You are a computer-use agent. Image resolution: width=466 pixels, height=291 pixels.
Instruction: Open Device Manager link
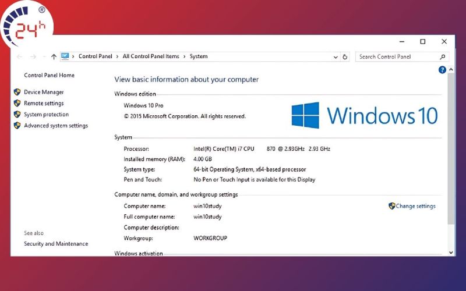(44, 92)
